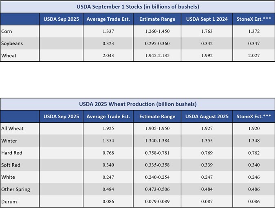This screenshot has height=208, width=275.
Task: Click Hard Red August value 0.769
Action: click(207, 153)
